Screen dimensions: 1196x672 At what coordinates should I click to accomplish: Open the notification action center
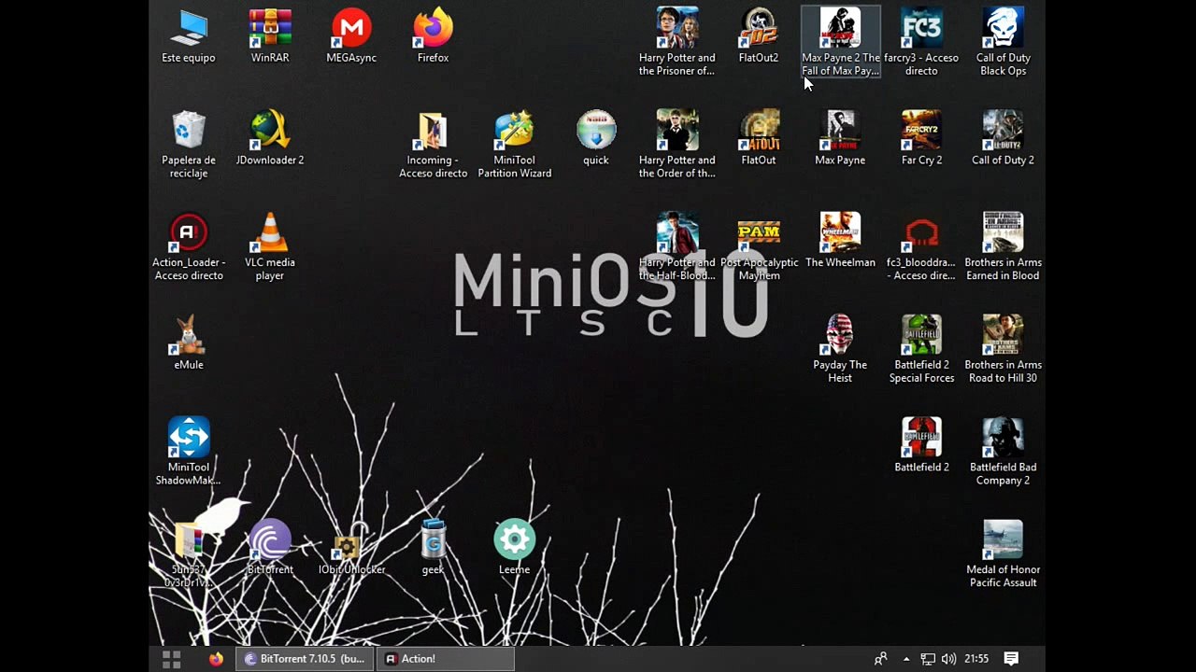pos(1011,659)
